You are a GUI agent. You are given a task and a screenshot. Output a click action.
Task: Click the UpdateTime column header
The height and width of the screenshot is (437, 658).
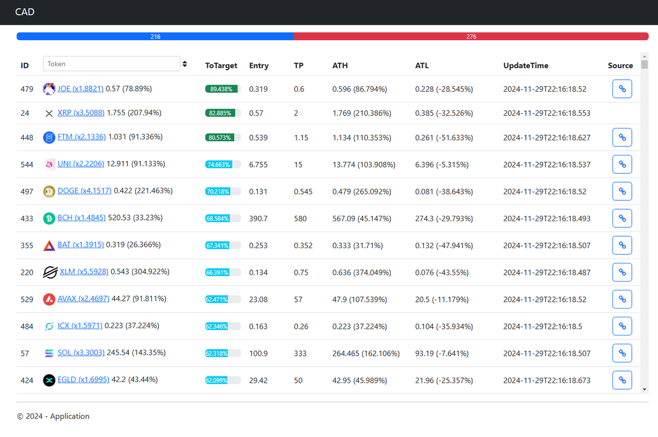tap(526, 65)
